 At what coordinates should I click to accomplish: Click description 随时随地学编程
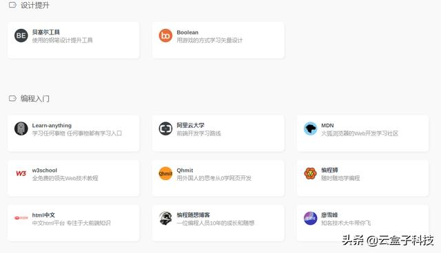click(x=340, y=178)
